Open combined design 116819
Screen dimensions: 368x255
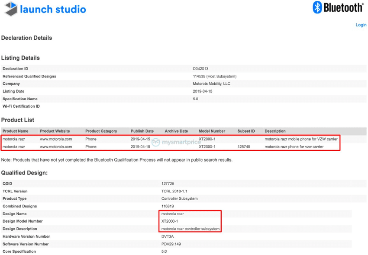168,206
